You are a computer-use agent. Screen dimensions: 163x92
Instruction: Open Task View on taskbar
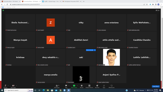click(39, 90)
